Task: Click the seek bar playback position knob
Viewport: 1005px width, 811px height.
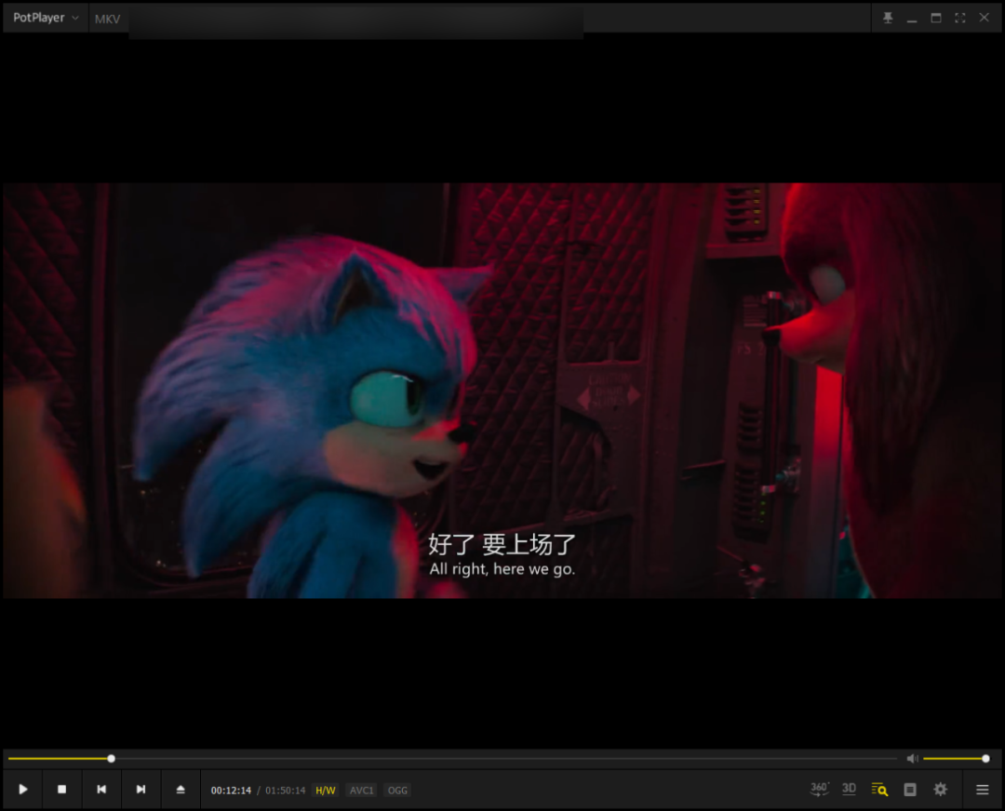Action: pos(111,759)
